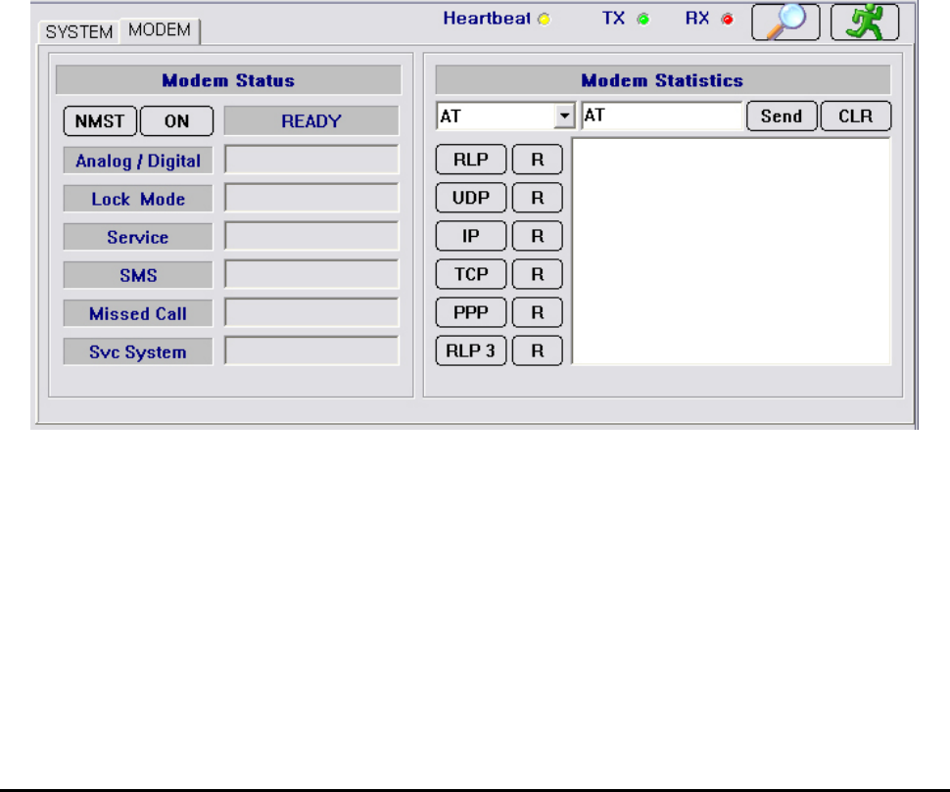Click the SMS label
Image resolution: width=950 pixels, height=792 pixels.
138,275
